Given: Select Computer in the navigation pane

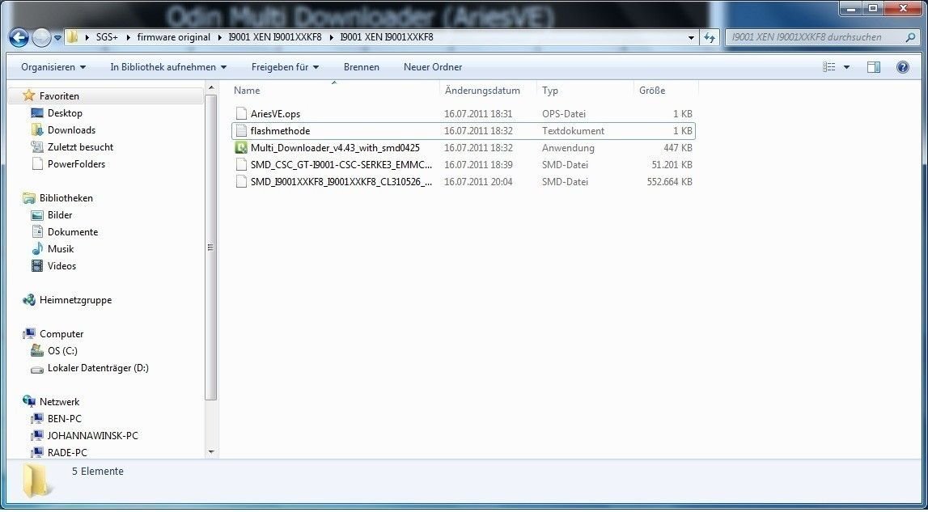Looking at the screenshot, I should tap(61, 334).
